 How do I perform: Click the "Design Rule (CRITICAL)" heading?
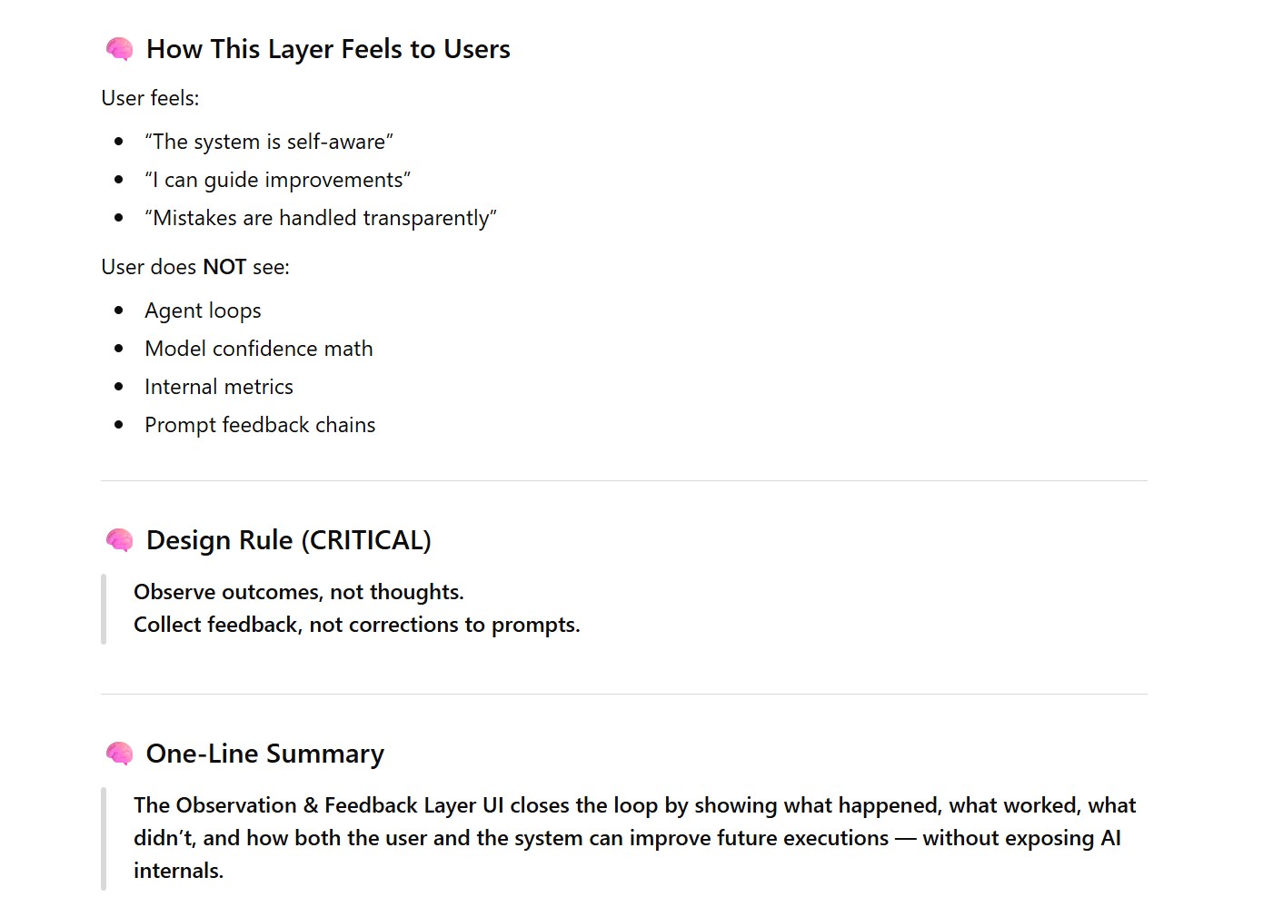pyautogui.click(x=288, y=540)
